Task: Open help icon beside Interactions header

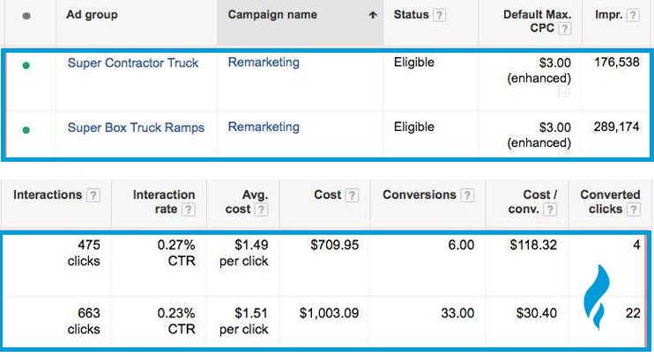Action: tap(93, 195)
